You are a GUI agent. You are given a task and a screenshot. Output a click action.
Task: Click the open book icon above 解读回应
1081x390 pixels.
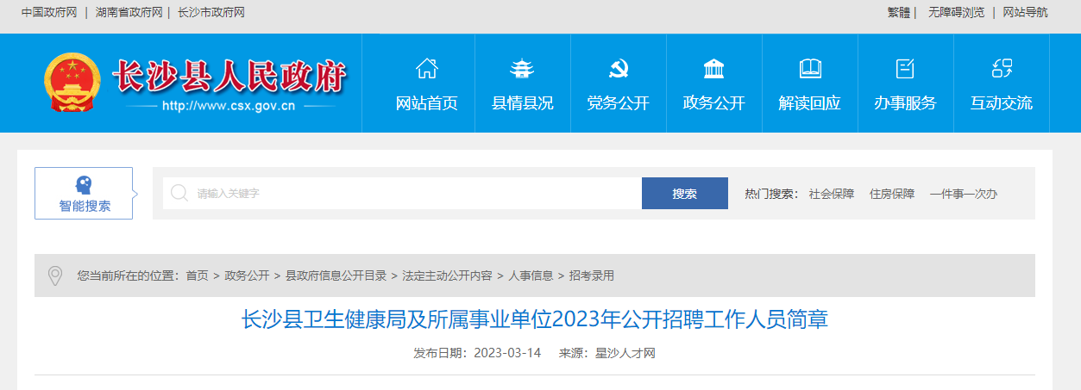point(810,68)
